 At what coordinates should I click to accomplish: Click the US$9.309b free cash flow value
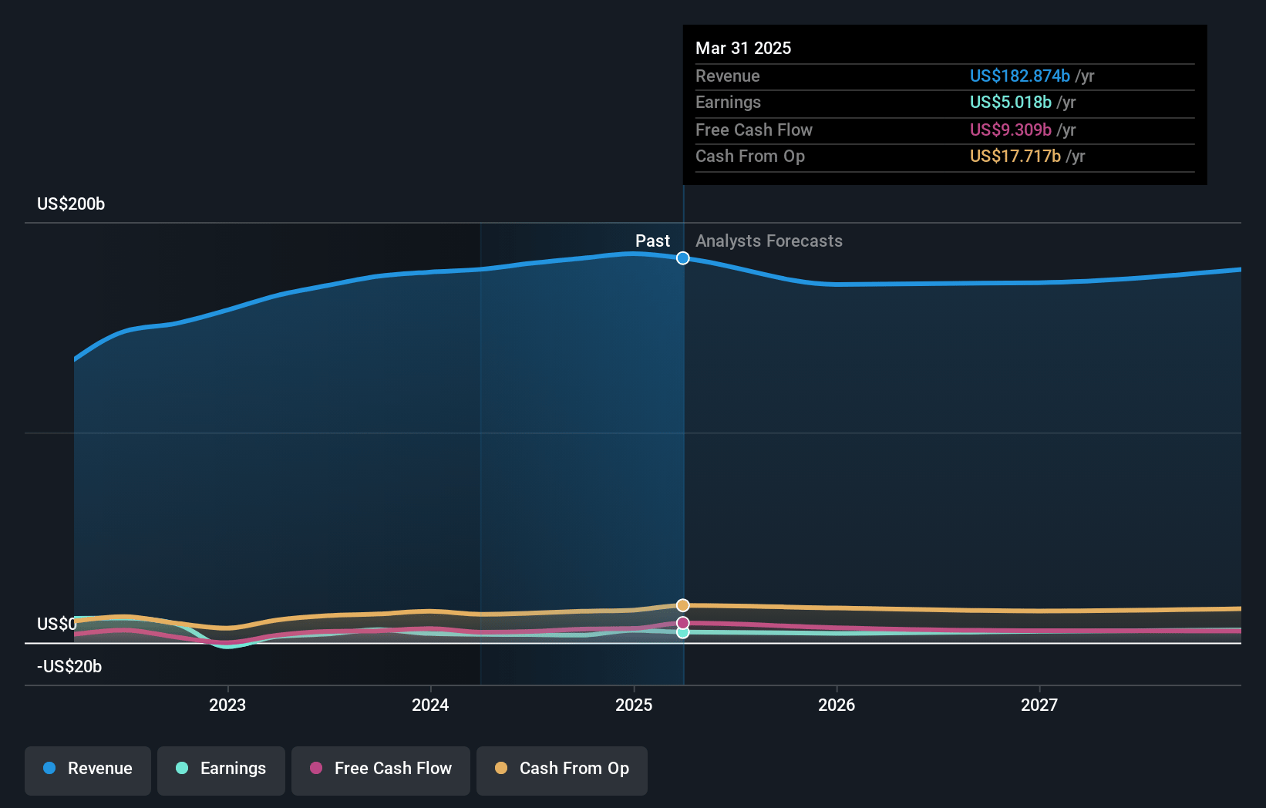point(1011,130)
